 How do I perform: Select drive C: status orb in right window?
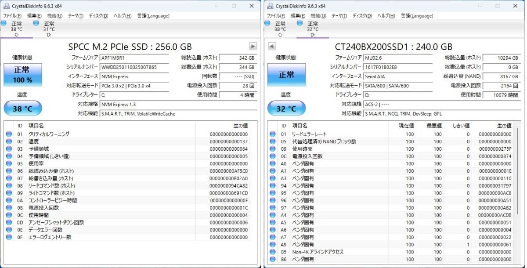(267, 23)
